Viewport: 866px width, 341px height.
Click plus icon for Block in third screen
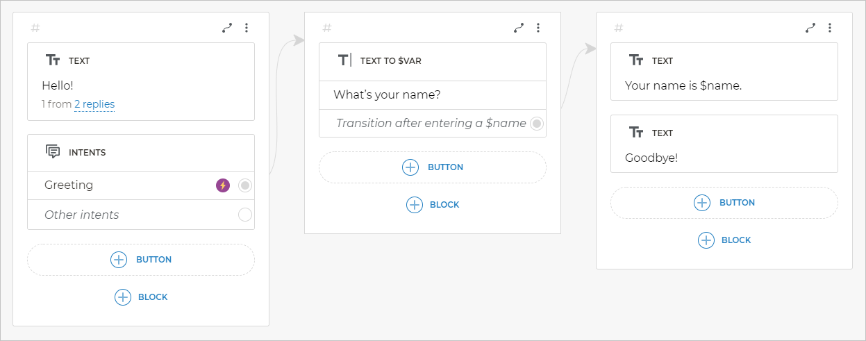coord(706,240)
